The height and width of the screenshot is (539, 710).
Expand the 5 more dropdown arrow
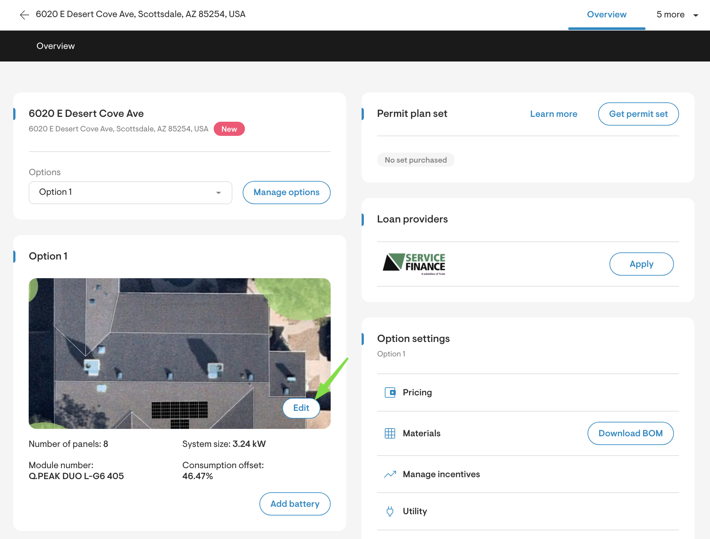696,15
